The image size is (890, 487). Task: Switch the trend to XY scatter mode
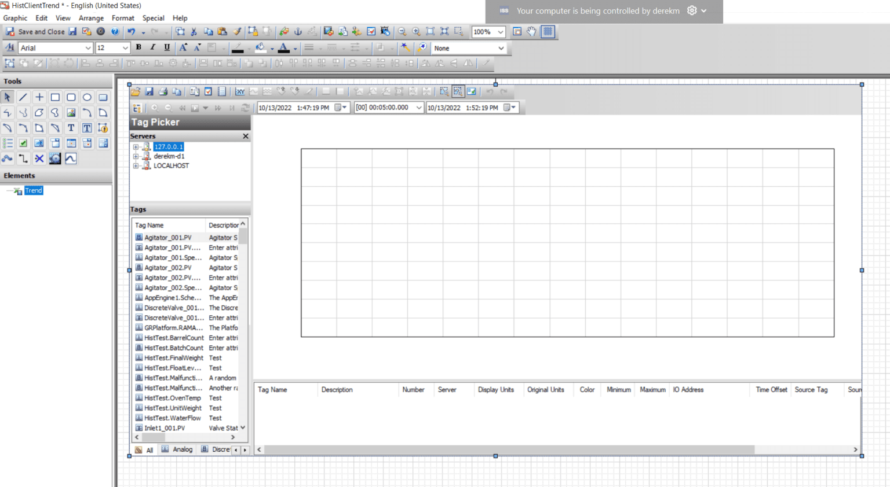(239, 91)
